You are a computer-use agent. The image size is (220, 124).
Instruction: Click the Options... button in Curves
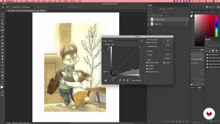[168, 58]
